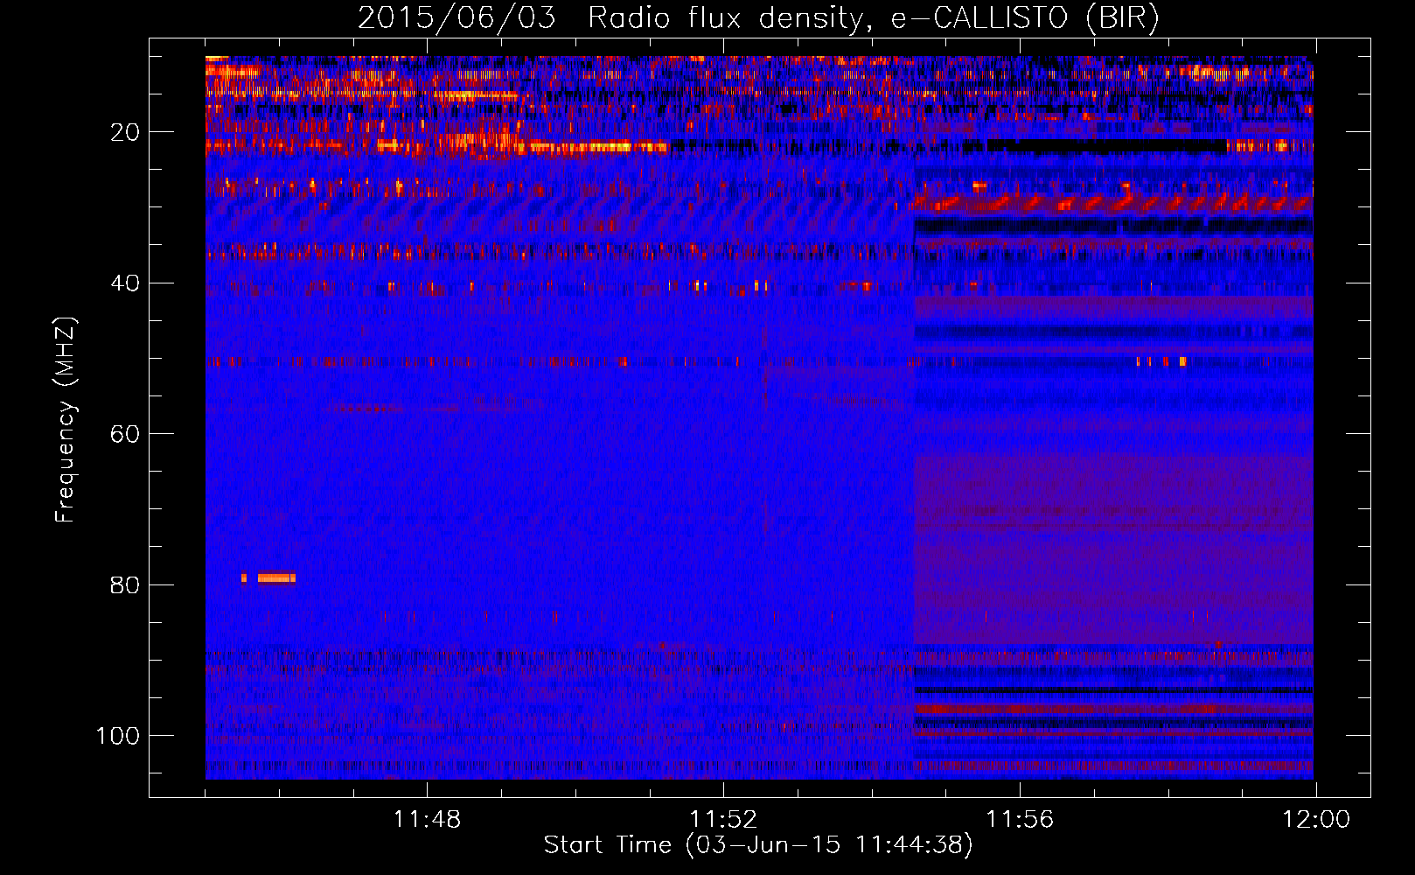Click the 'Start Time (03-Jun-15 11:44:38)' label
Screen dimensions: 1415x875
[x=758, y=845]
